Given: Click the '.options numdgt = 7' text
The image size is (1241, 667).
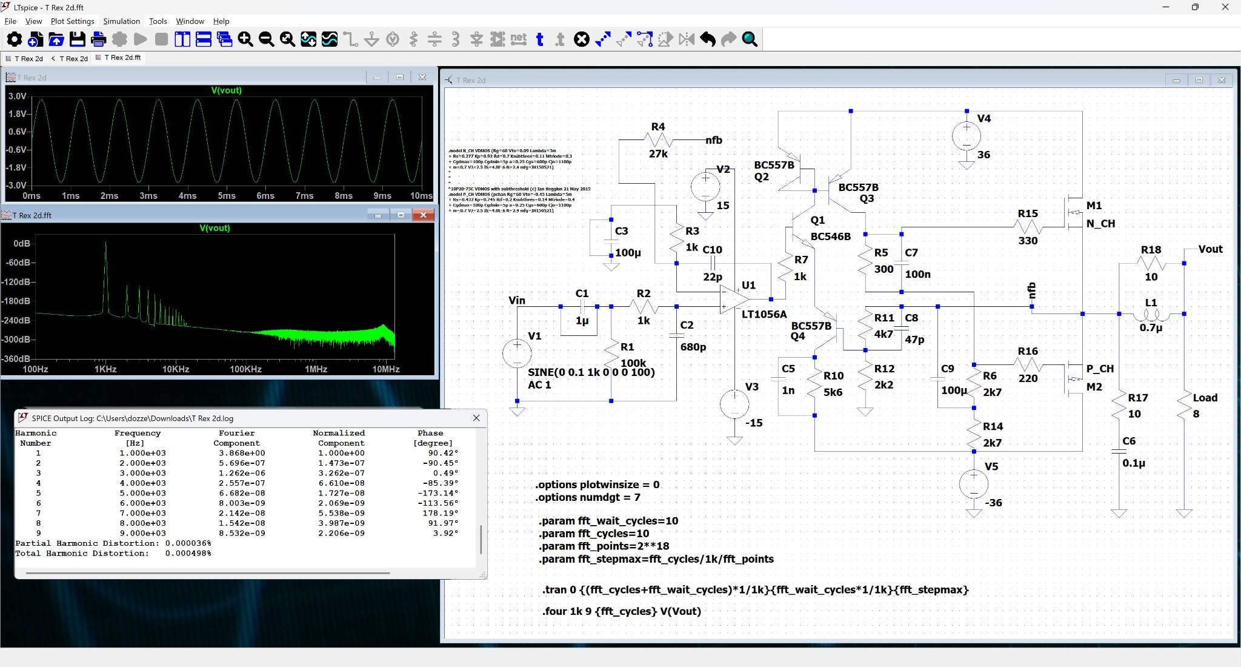Looking at the screenshot, I should click(587, 497).
